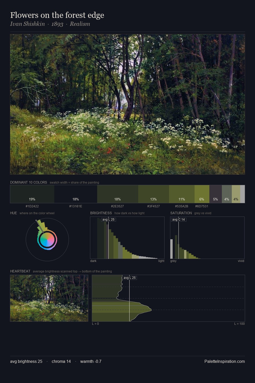This screenshot has height=383, width=255.
Task: Click hex code label '#535A2B'
Action: coord(182,206)
